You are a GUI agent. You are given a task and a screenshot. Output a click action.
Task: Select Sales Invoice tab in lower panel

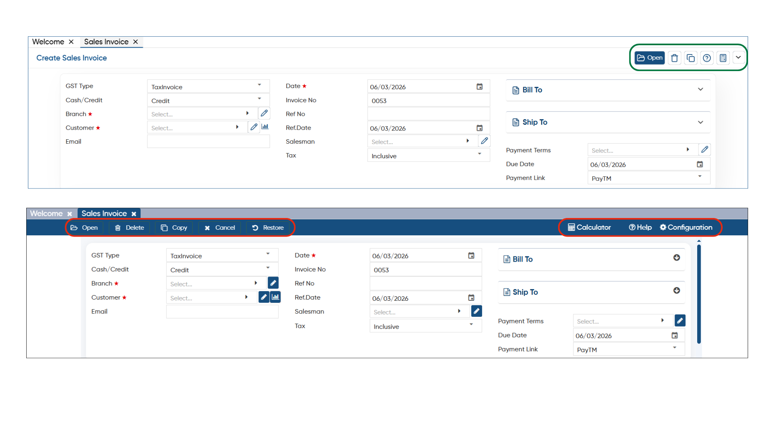point(104,214)
